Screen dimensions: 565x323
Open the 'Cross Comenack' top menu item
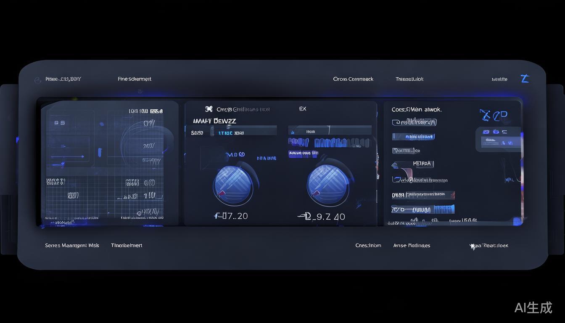click(353, 79)
